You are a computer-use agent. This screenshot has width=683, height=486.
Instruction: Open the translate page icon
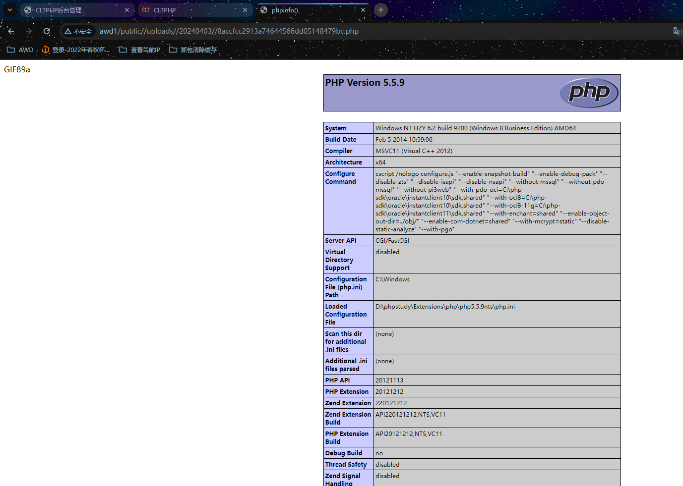point(677,31)
